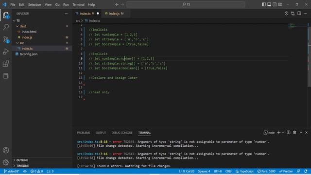The height and width of the screenshot is (175, 311).
Task: Toggle Port 5500 live server
Action: (x=266, y=171)
